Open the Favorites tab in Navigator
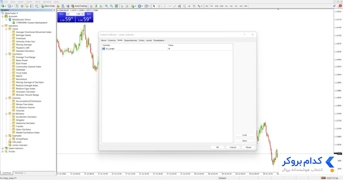The image size is (343, 180). click(x=19, y=173)
